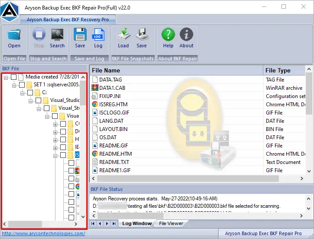The width and height of the screenshot is (314, 239).
Task: Launch the Search tool icon
Action: point(57,34)
